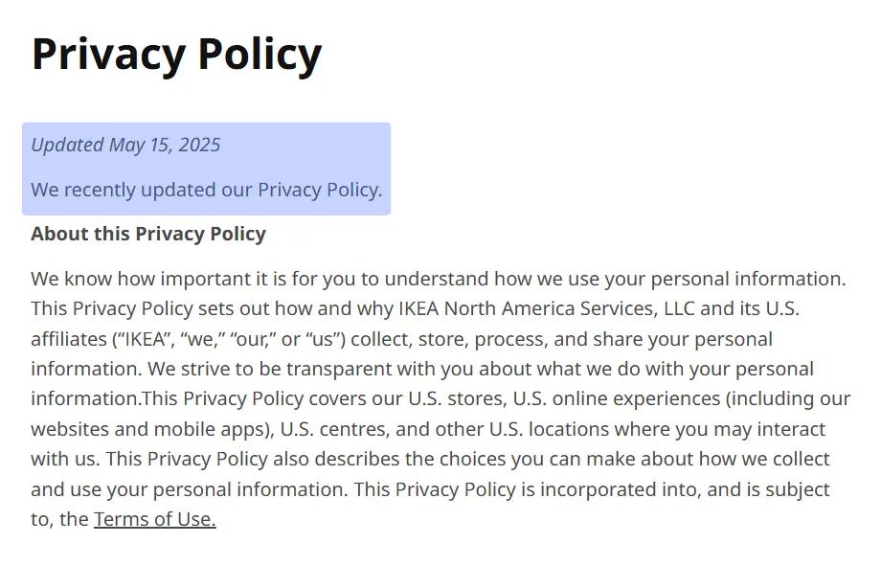Click the main Privacy Policy page title
The height and width of the screenshot is (566, 881).
click(176, 55)
